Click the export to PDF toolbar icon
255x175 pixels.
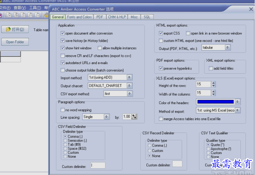23,15
